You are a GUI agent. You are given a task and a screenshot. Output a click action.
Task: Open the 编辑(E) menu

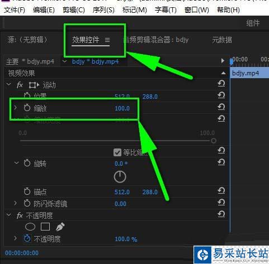pos(44,10)
